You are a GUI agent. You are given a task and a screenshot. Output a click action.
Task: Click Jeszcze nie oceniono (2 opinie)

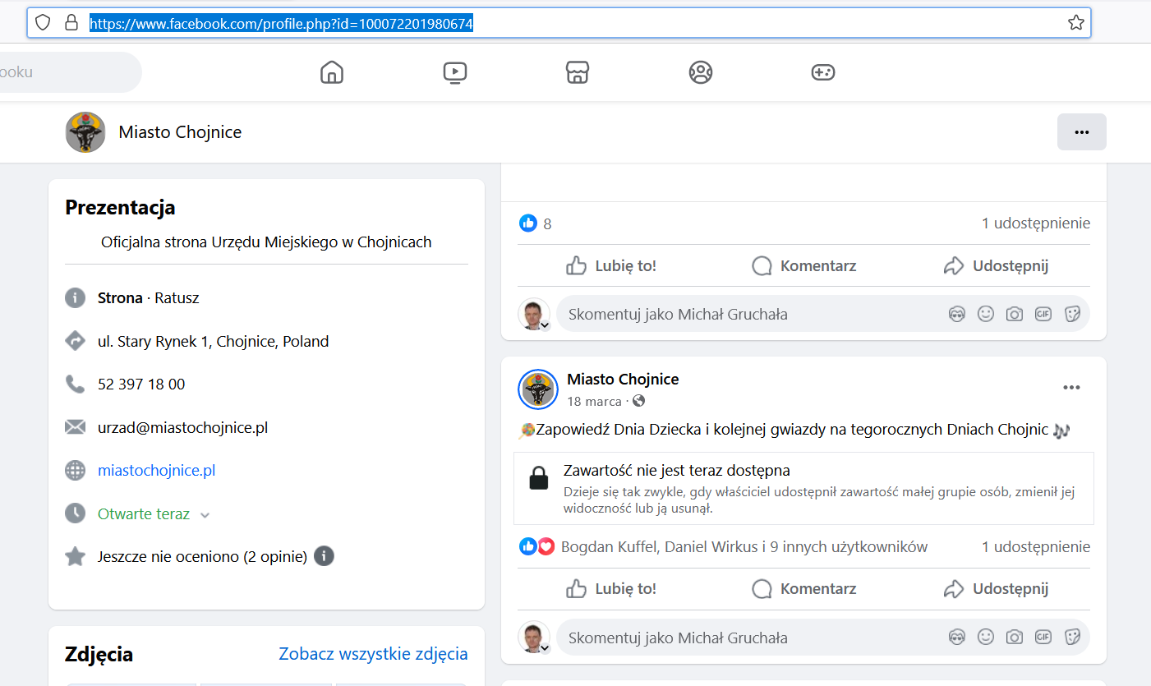(202, 557)
